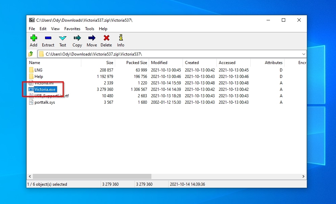Click packed size 1 306 567
Image resolution: width=336 pixels, height=204 pixels.
pos(139,89)
